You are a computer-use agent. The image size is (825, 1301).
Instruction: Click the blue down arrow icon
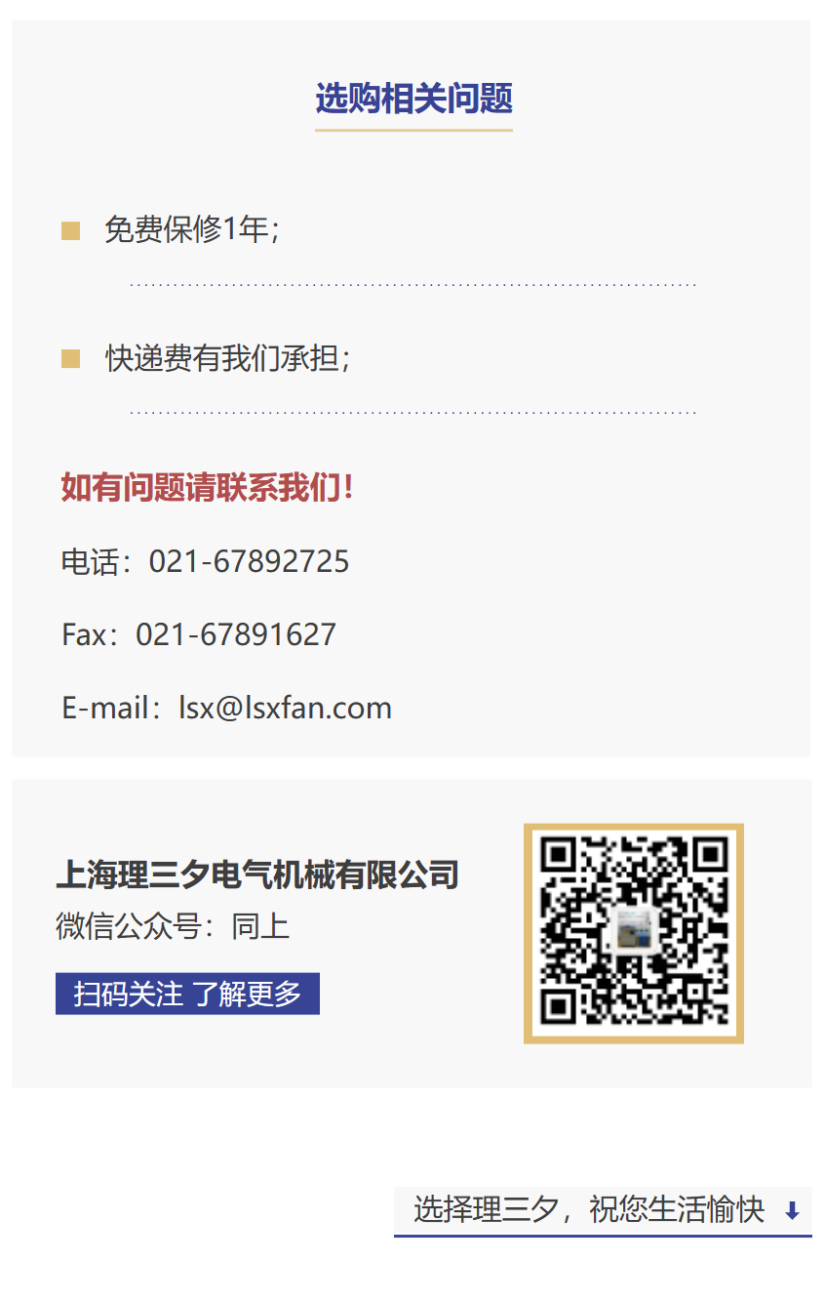792,1211
